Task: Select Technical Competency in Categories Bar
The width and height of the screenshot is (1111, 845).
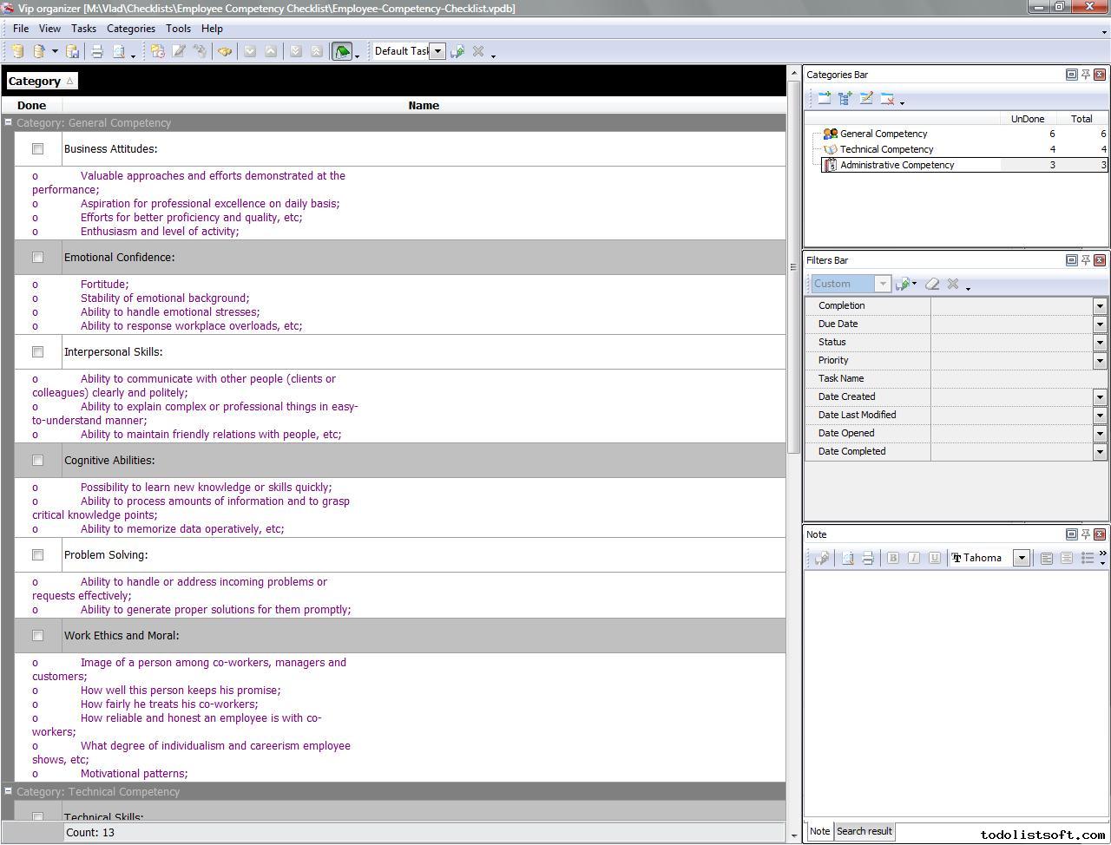Action: [886, 149]
